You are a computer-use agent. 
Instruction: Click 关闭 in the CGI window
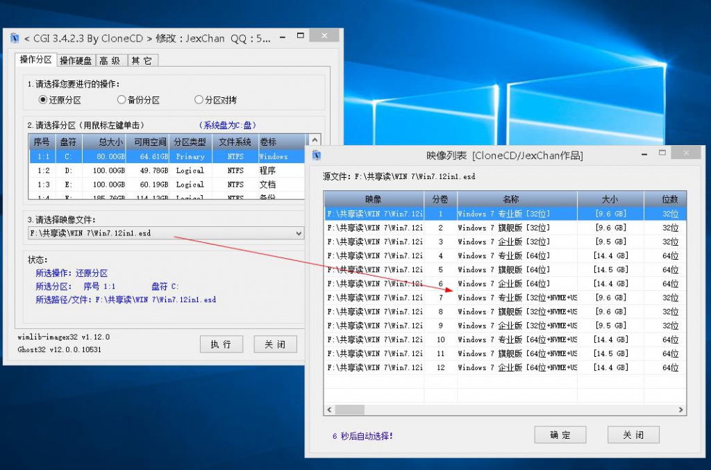pyautogui.click(x=275, y=344)
